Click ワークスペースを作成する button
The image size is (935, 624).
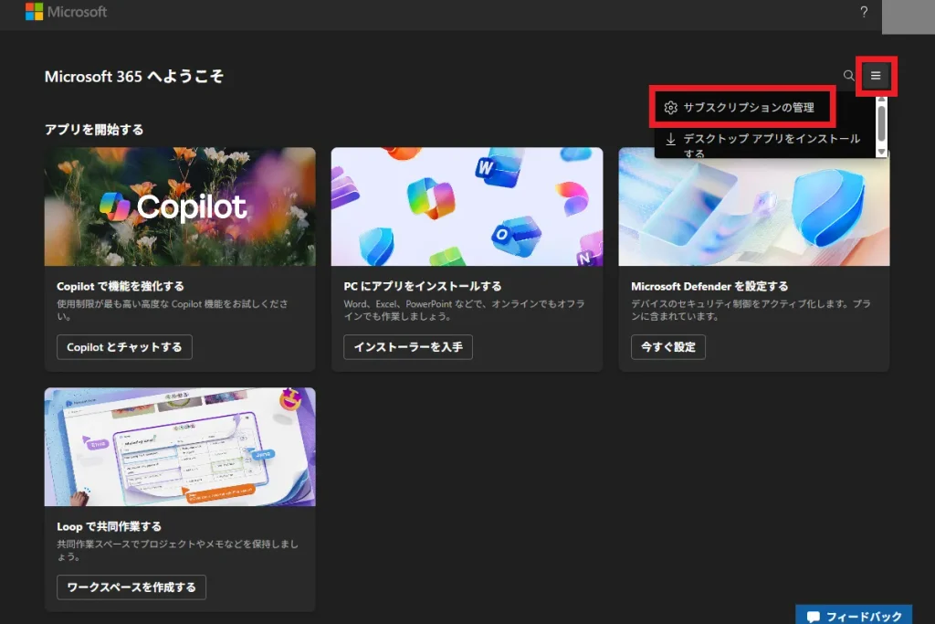point(131,587)
